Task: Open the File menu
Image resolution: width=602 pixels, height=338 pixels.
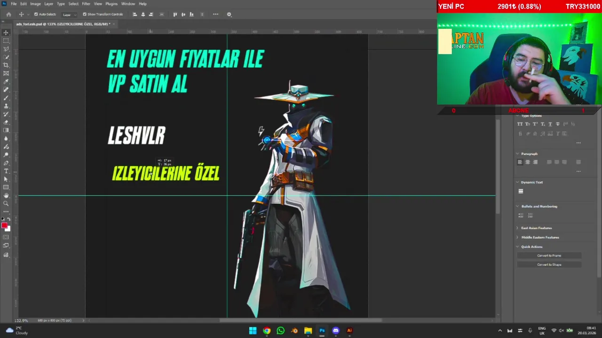Action: [14, 4]
